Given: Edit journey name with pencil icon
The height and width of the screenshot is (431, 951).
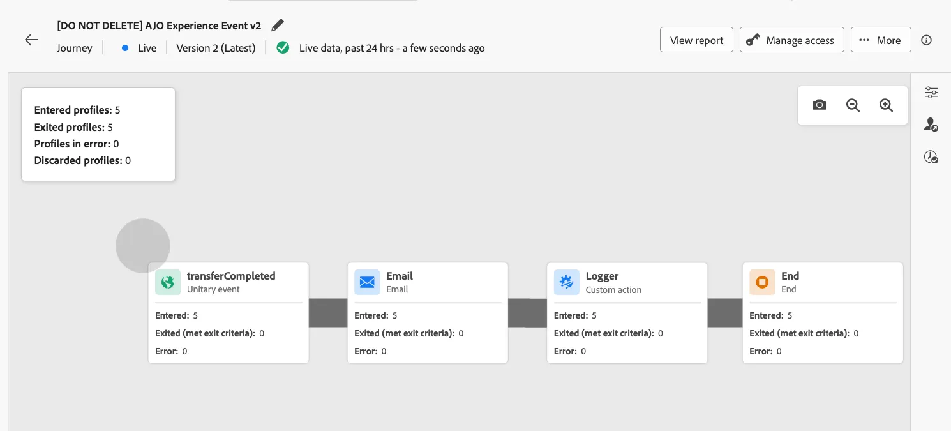Looking at the screenshot, I should click(277, 25).
